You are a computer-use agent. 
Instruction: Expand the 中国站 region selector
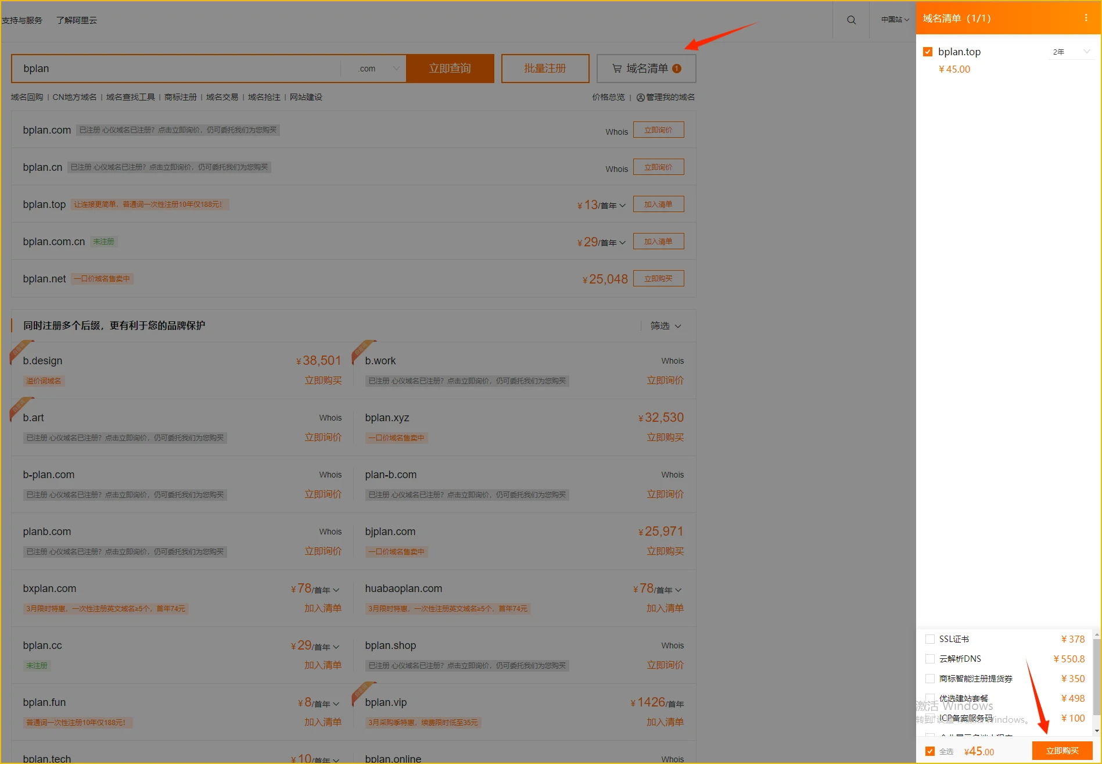(895, 20)
